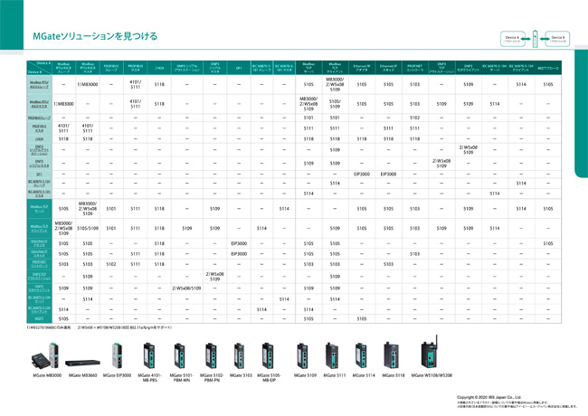Click the 'Modbus TCP サーバ' column header
The height and width of the screenshot is (416, 588).
[308, 68]
